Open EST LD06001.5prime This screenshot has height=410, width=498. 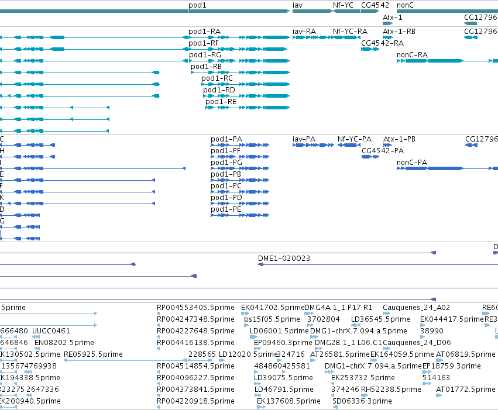[279, 331]
